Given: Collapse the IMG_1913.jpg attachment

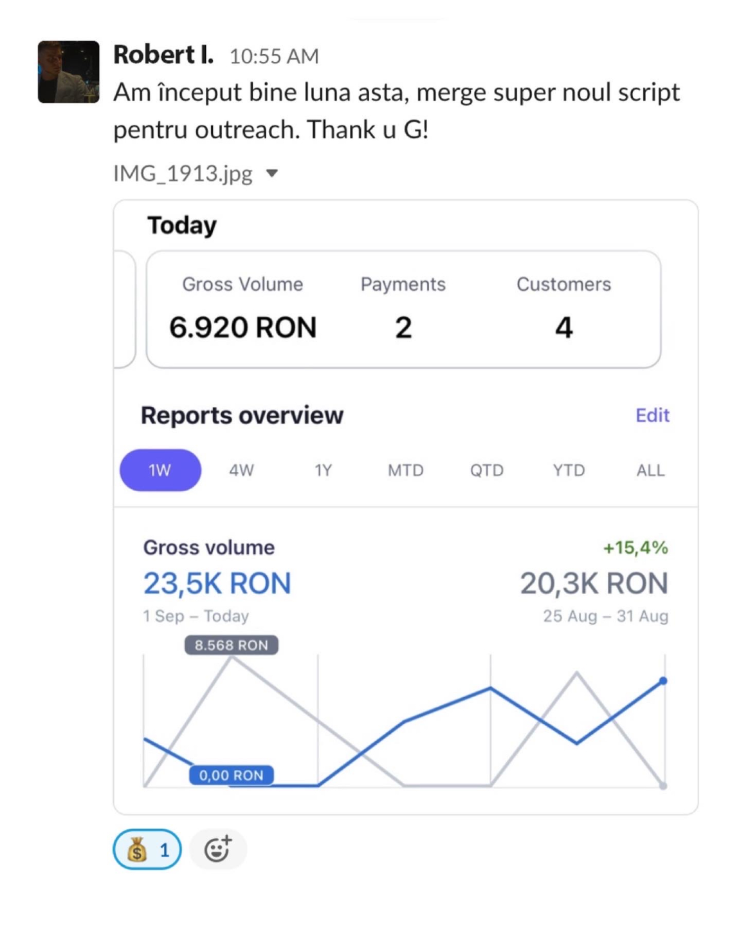Looking at the screenshot, I should [272, 173].
